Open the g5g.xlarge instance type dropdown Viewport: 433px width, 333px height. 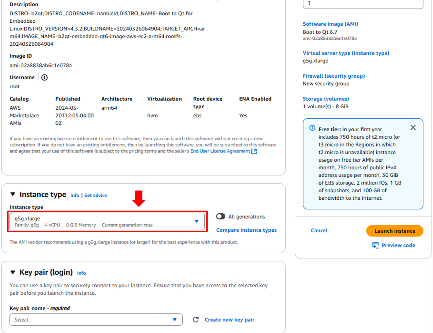(x=107, y=221)
